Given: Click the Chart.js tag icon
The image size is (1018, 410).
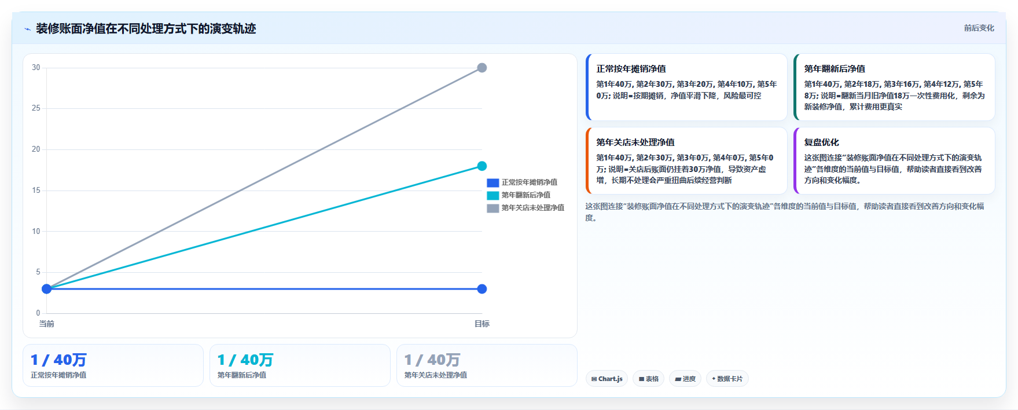Looking at the screenshot, I should point(594,379).
